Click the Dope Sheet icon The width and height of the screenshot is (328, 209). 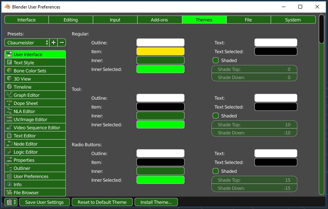(9, 103)
